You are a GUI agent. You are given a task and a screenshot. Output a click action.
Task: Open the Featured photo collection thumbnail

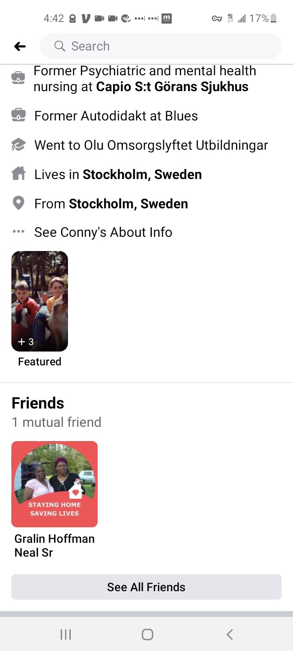coord(39,301)
